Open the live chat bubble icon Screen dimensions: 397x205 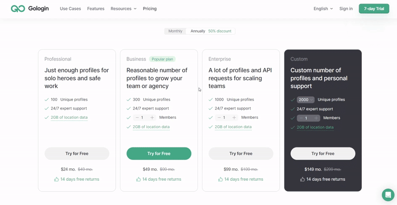[388, 195]
